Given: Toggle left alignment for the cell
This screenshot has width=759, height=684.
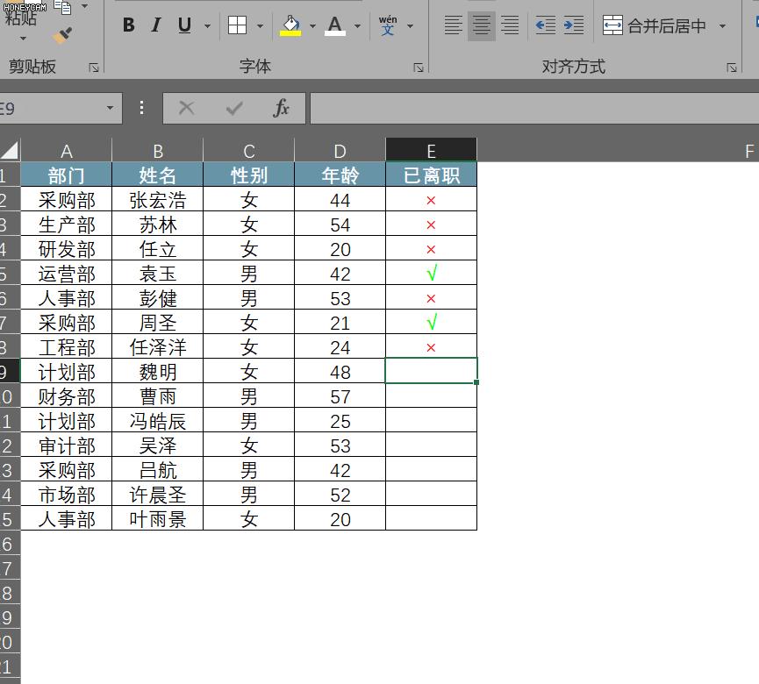Looking at the screenshot, I should point(454,25).
